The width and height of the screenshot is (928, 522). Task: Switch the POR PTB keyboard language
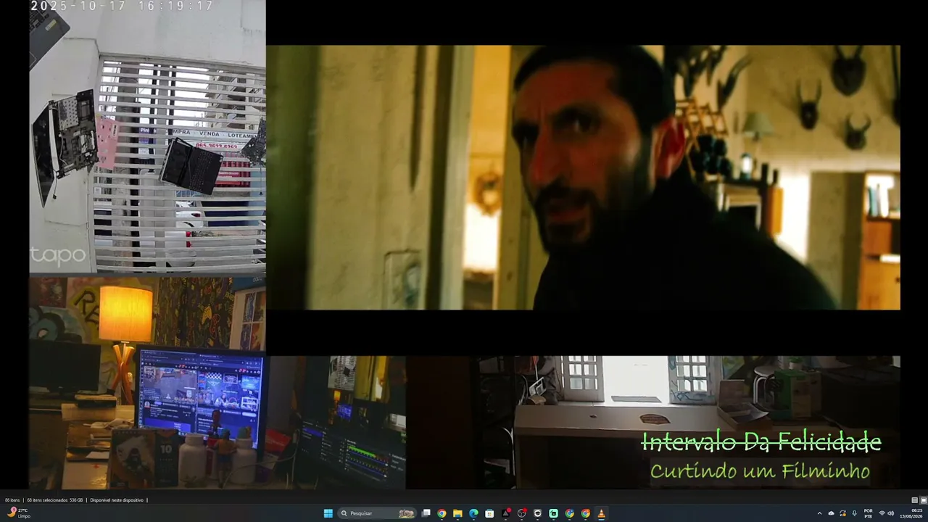coord(869,513)
